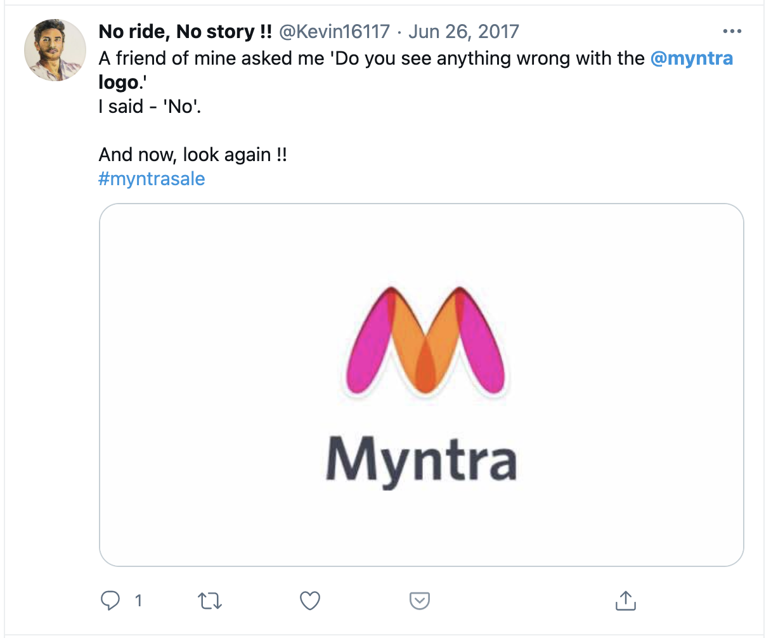Click the reply speech bubble icon

click(x=110, y=600)
